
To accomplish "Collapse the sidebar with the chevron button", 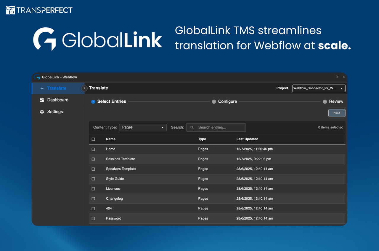I will click(84, 88).
